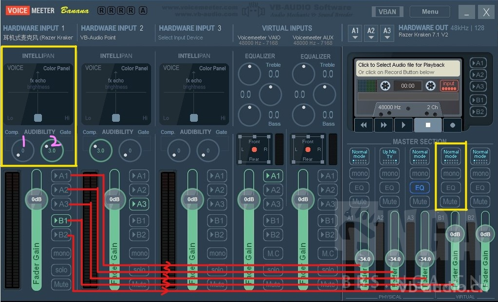
Task: Enable EQ on the A3 bus
Action: tap(420, 188)
